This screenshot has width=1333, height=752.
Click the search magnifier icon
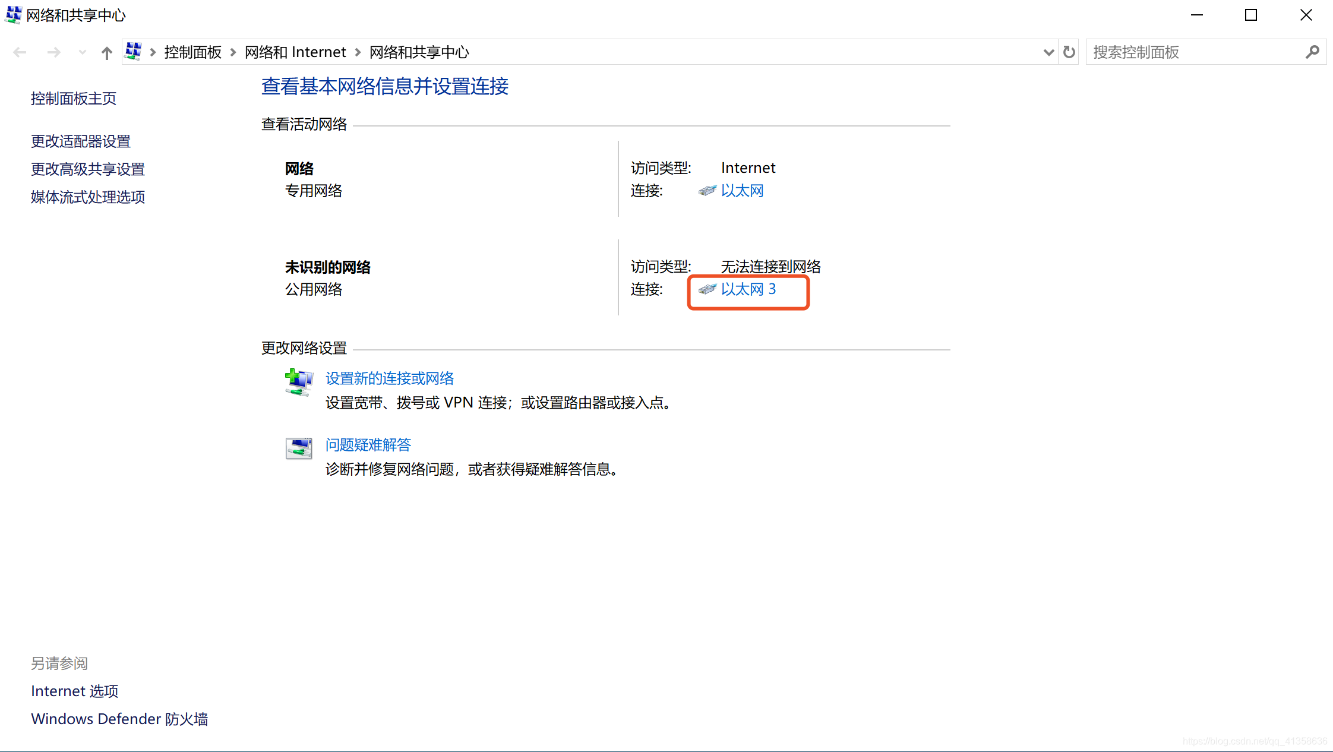pos(1312,52)
